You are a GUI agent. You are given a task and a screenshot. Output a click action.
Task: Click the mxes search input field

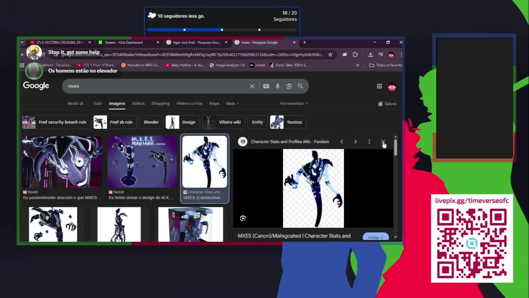(x=157, y=86)
